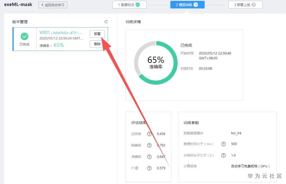
Task: Click the 65% accuracy value in V001 card
Action: click(x=58, y=45)
